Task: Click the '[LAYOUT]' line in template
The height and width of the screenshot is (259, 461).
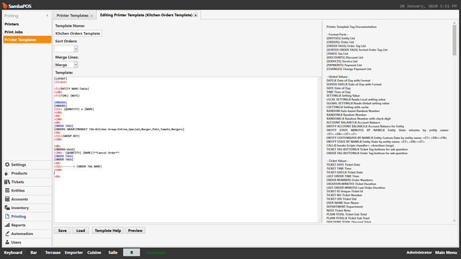Action: pos(61,79)
